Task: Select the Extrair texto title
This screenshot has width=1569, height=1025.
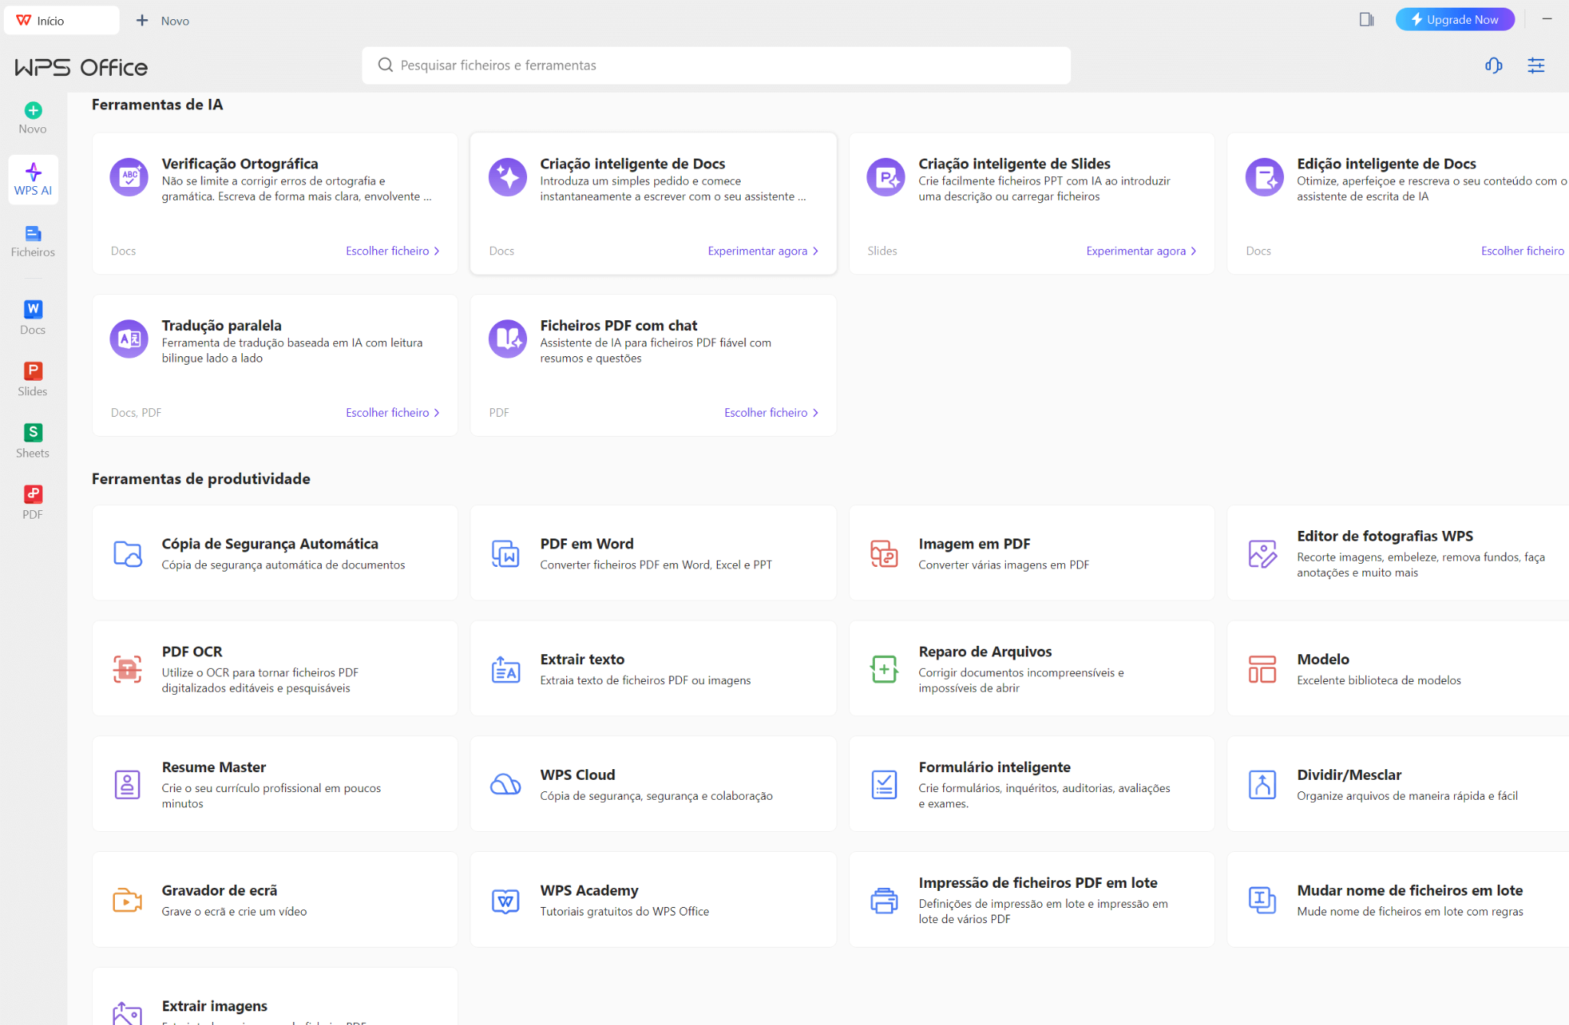Action: (582, 660)
